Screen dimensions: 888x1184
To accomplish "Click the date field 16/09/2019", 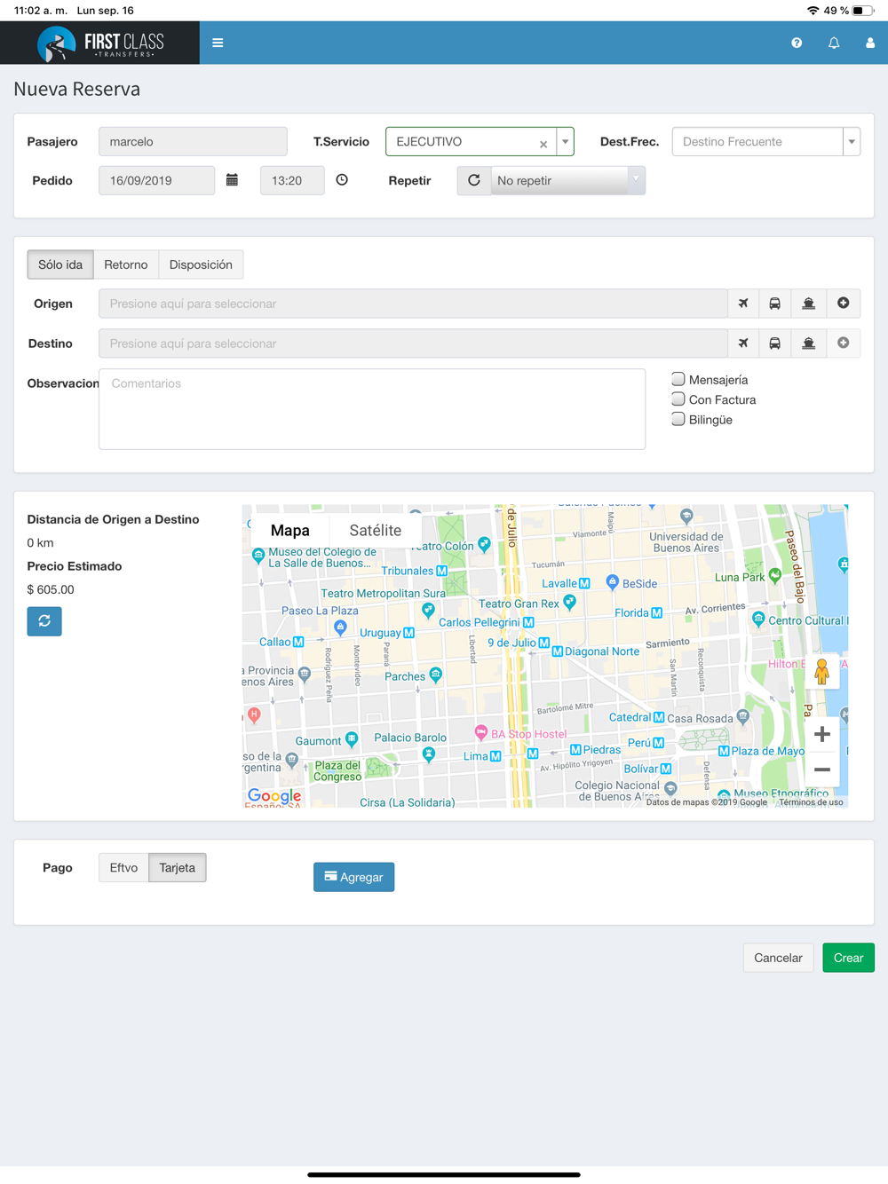I will (x=156, y=180).
